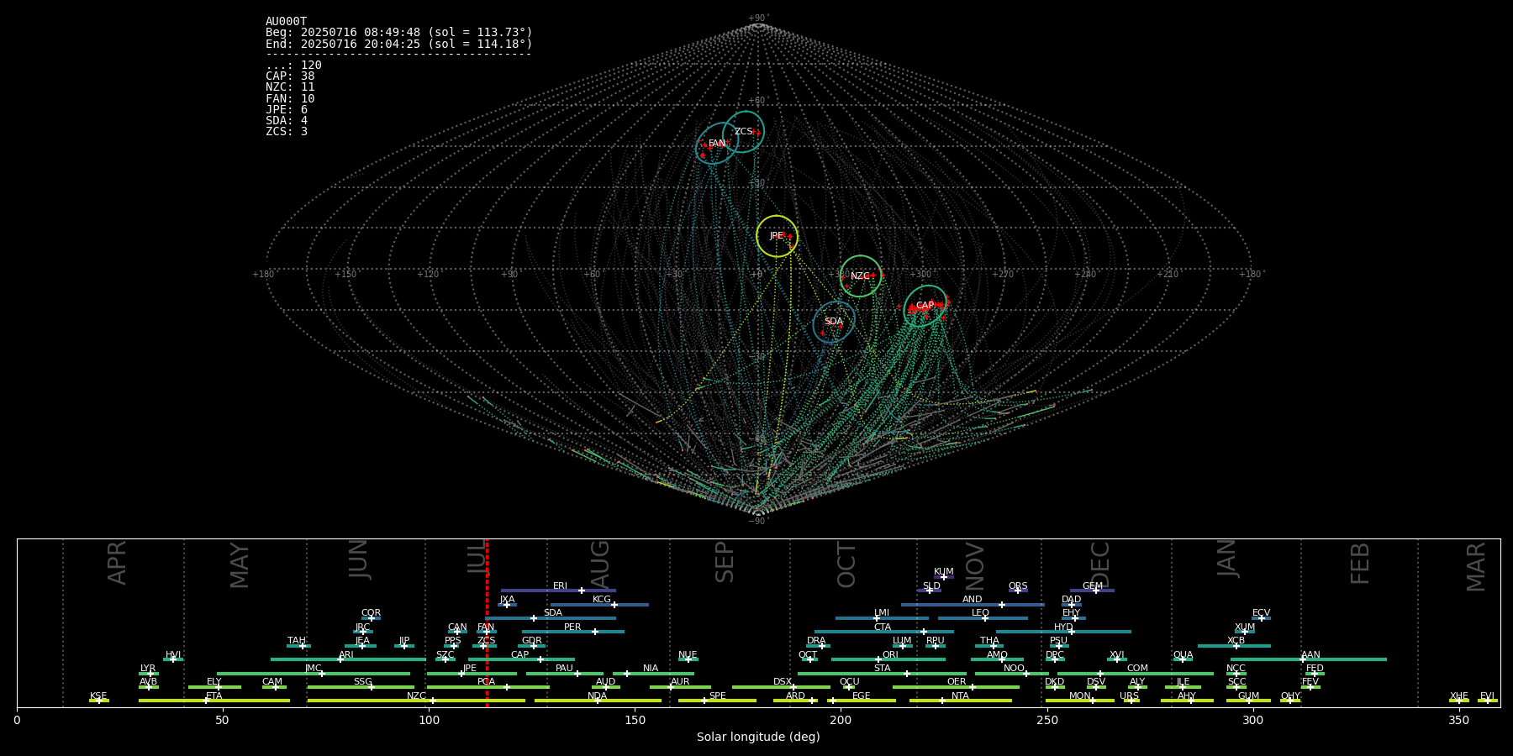
Task: Click the 'ZCS: 3' legend entry
Action: pos(287,132)
